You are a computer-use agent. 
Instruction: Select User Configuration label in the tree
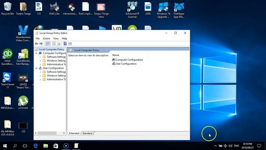pyautogui.click(x=53, y=68)
